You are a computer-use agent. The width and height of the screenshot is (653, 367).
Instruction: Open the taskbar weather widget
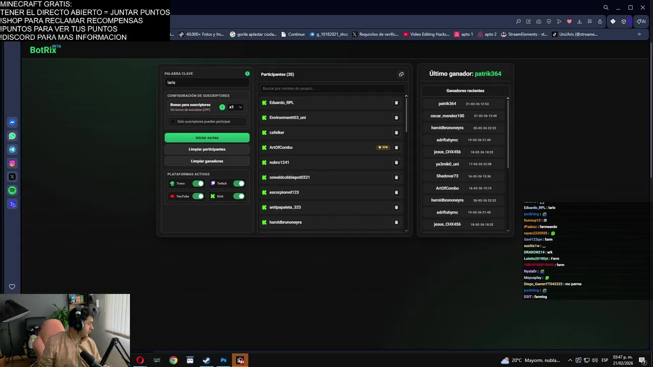(530, 360)
